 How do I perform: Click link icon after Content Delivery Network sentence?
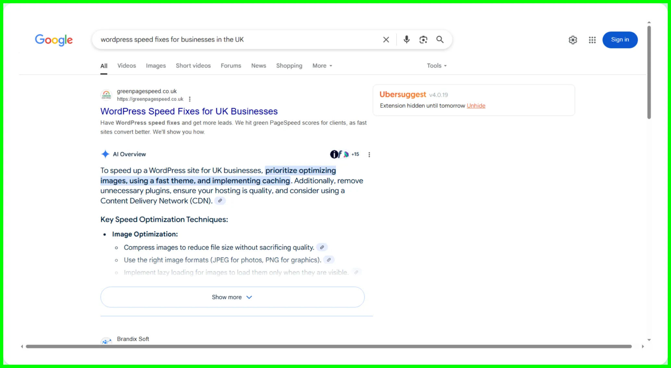tap(220, 201)
